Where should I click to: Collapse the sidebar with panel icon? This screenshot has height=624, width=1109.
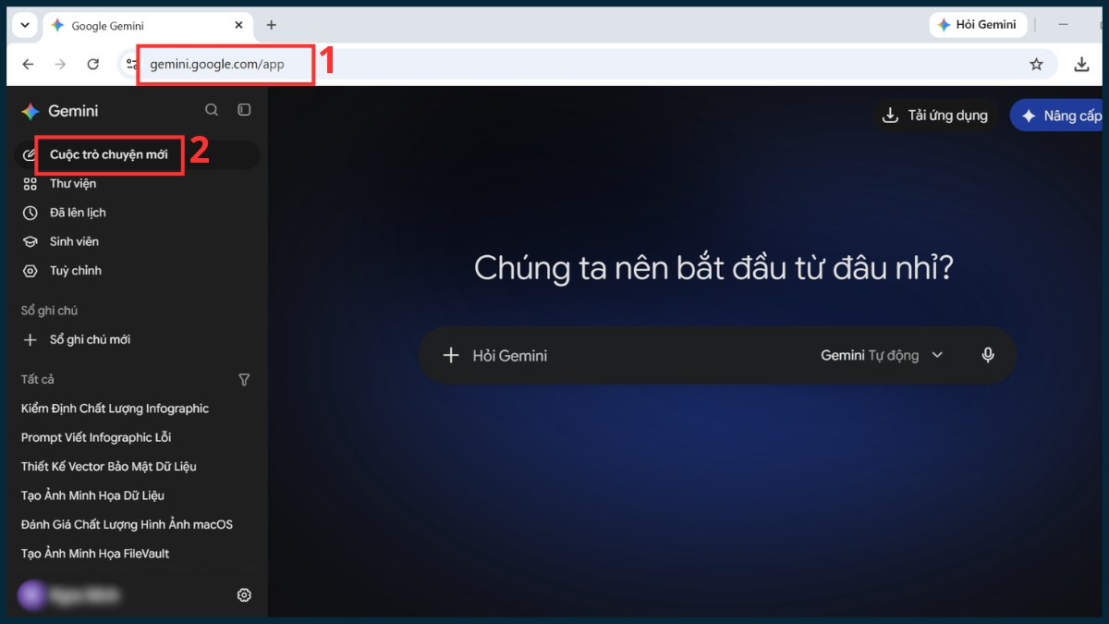click(x=244, y=110)
